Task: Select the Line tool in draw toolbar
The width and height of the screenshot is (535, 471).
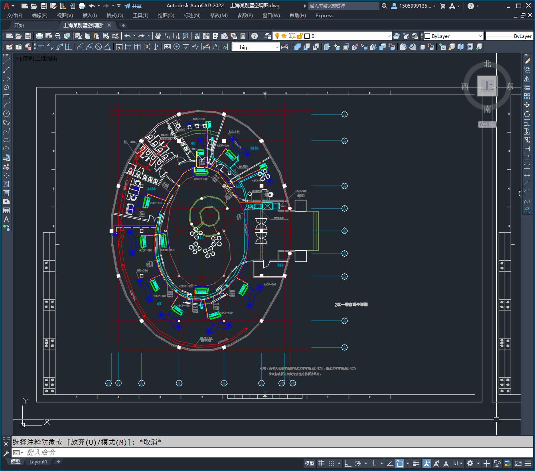Action: [x=6, y=61]
